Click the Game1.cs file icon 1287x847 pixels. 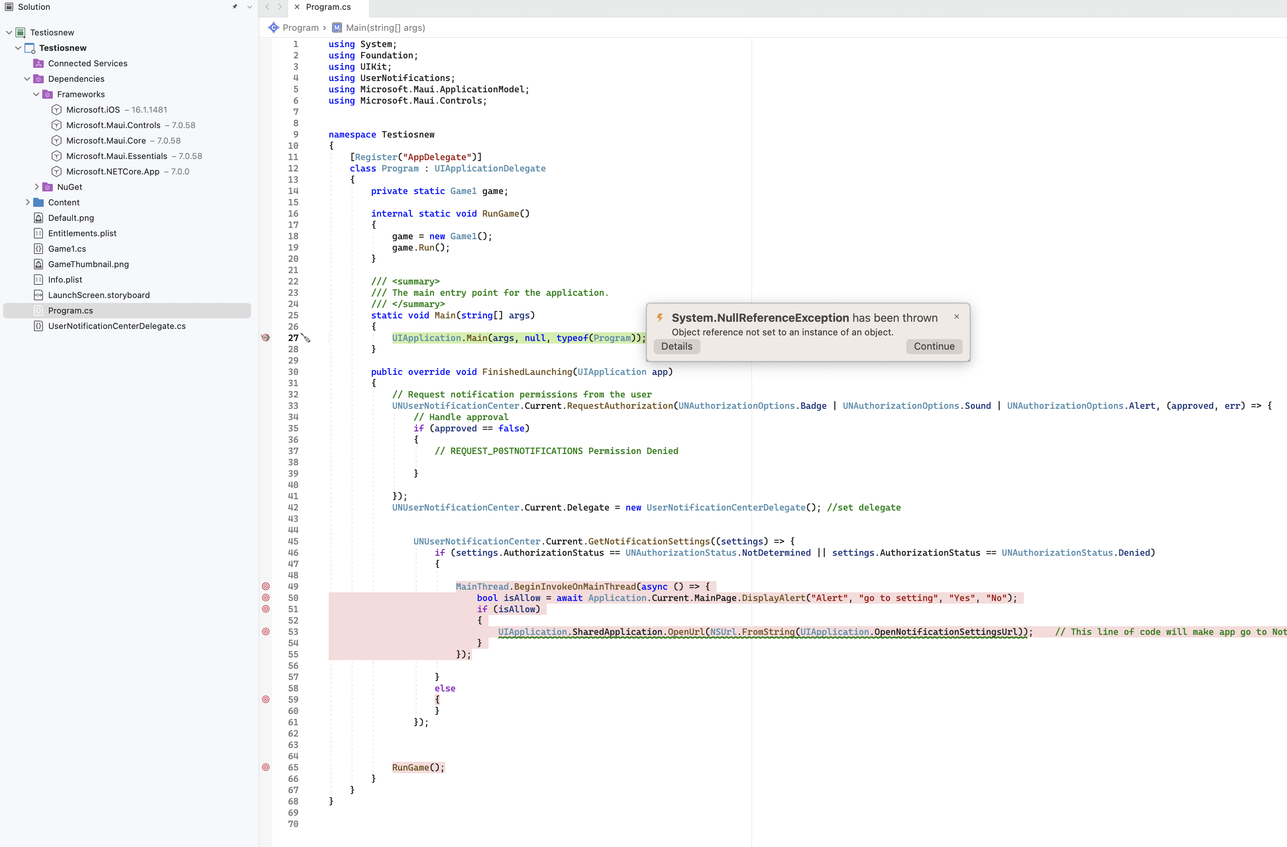(38, 249)
